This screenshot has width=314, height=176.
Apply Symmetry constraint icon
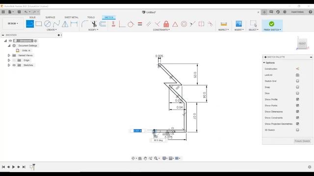tap(201, 24)
